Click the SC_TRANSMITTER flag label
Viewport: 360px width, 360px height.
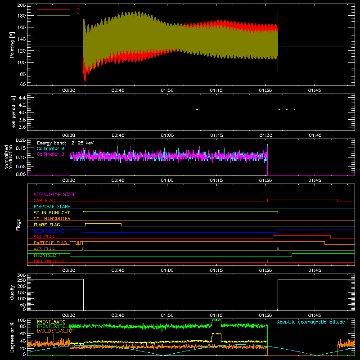pyautogui.click(x=52, y=219)
